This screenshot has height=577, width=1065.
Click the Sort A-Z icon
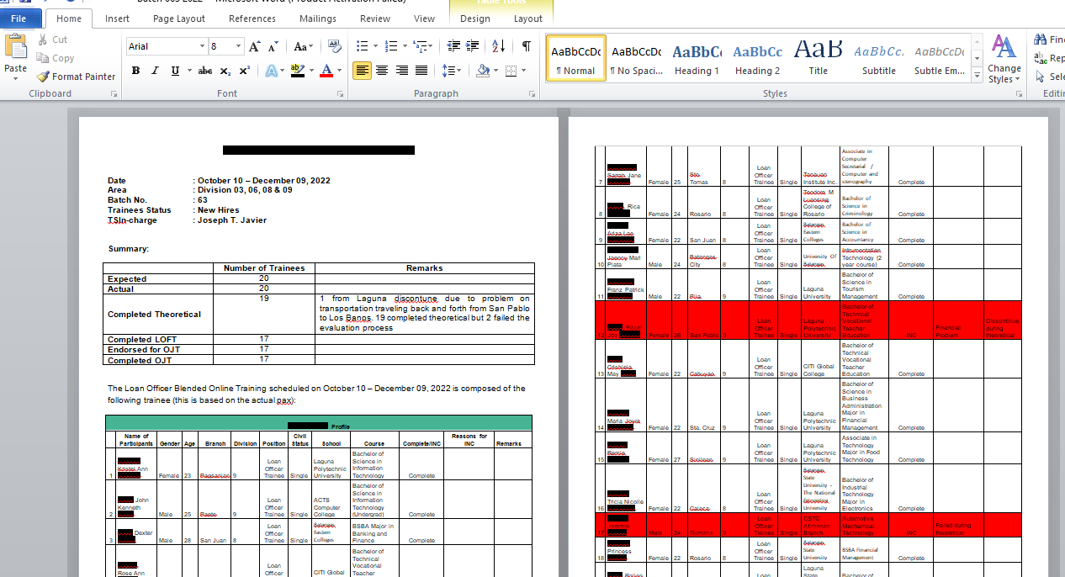[498, 46]
